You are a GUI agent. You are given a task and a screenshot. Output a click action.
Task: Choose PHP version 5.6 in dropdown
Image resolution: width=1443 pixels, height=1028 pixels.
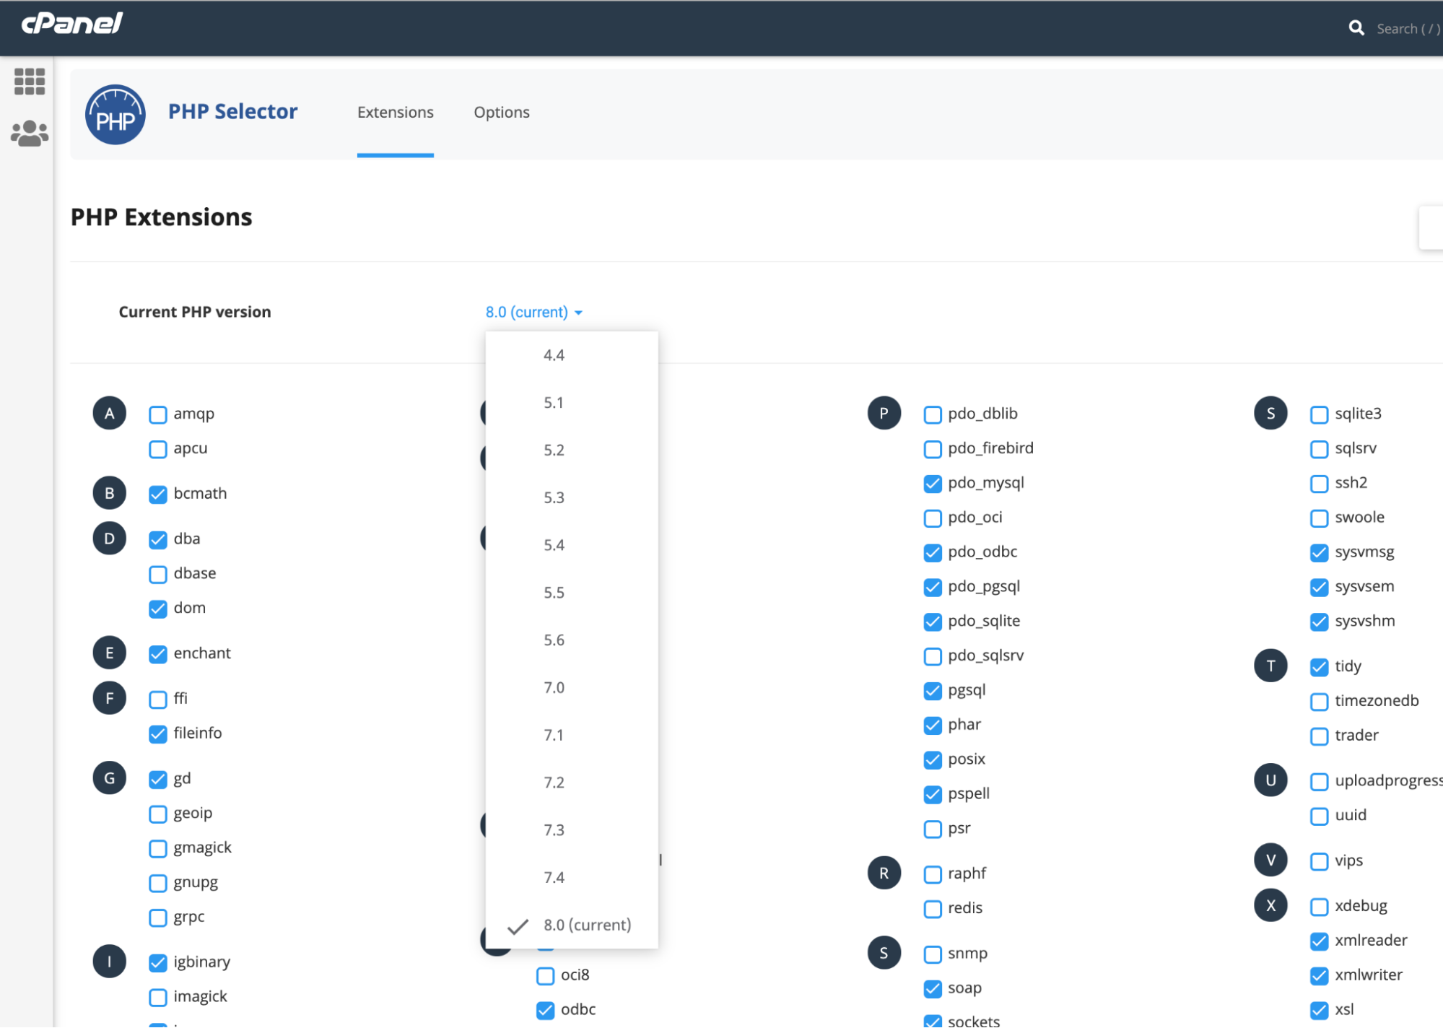point(554,640)
